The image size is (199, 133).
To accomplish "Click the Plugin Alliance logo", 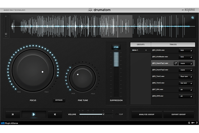I will (x=9, y=123).
